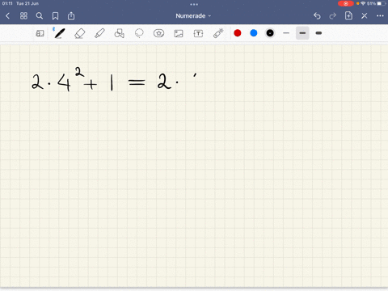Viewport: 388px width, 291px height.
Task: Select the Lasso selection tool
Action: (x=139, y=33)
